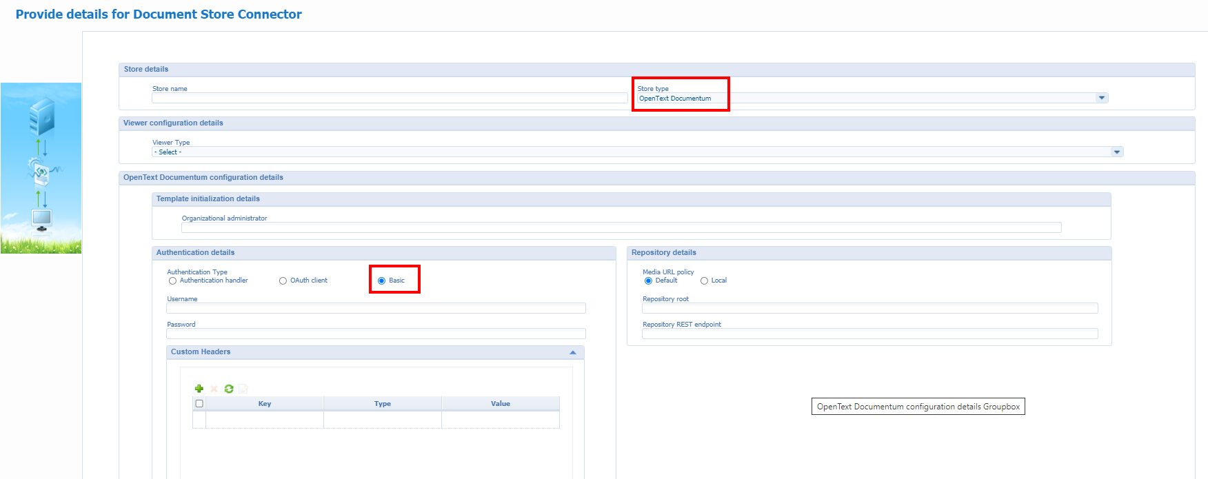Click into the Store name field

390,98
